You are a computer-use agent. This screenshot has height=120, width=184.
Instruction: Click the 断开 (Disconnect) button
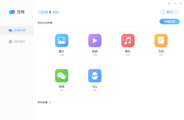(170, 12)
